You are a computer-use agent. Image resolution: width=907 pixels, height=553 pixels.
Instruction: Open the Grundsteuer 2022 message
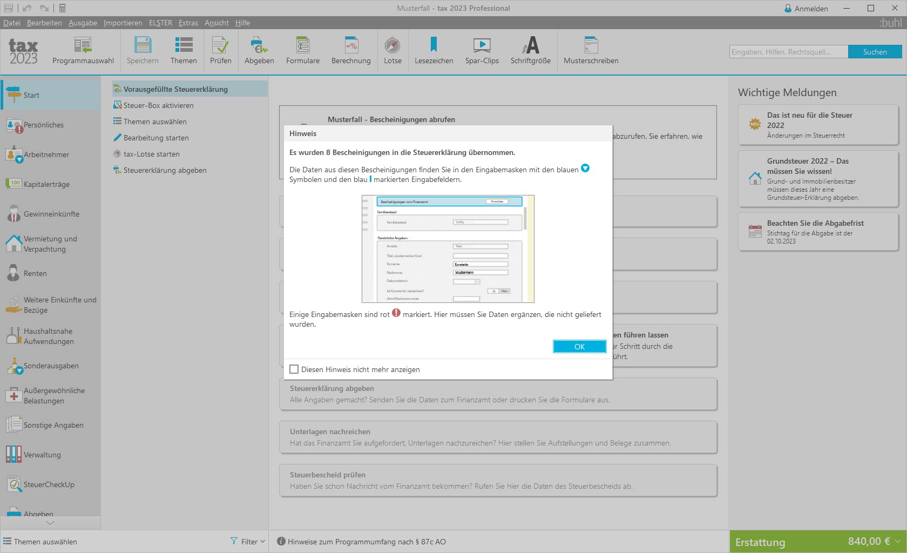(818, 179)
